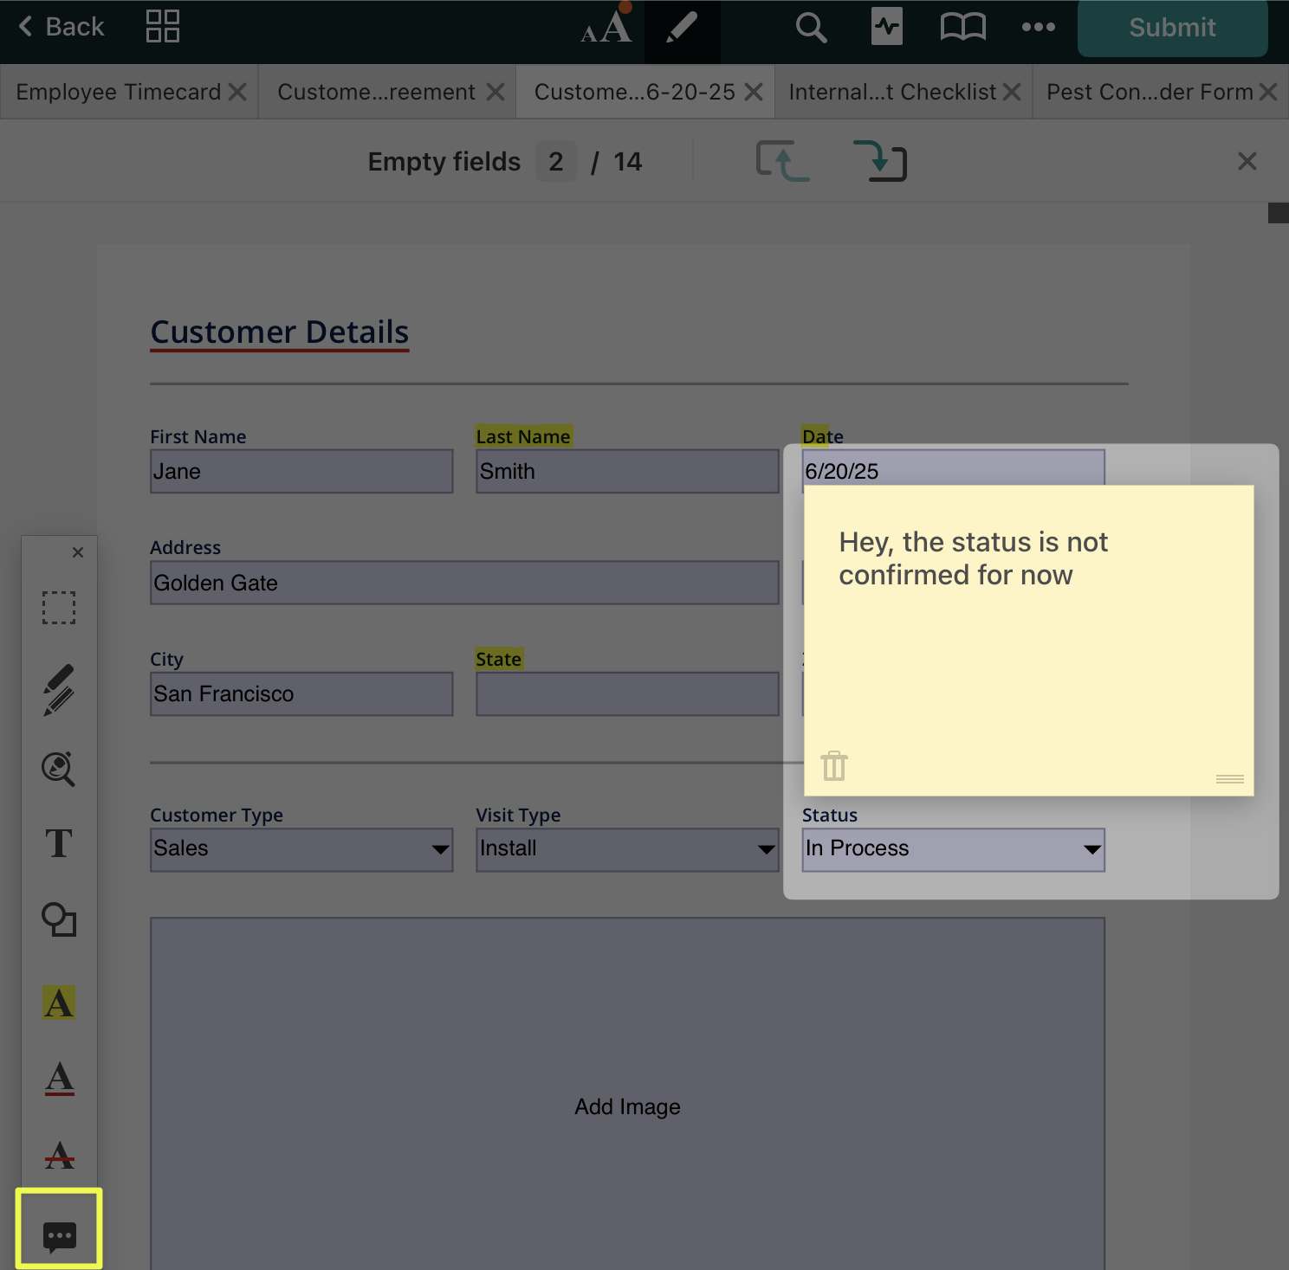Choose the text tool in annotation toolbar
Screen dimensions: 1289x1270
tap(59, 843)
